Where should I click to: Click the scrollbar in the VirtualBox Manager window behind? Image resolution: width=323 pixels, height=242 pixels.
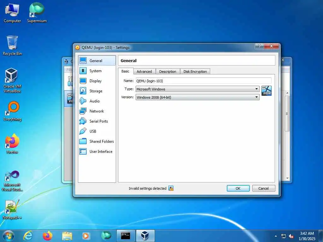coord(287,113)
